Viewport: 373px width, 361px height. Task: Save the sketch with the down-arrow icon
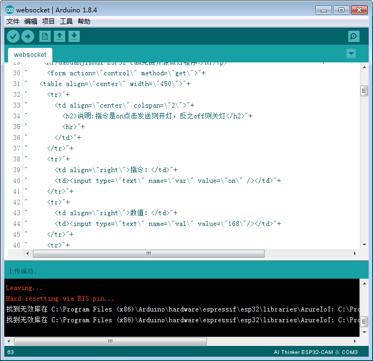74,37
